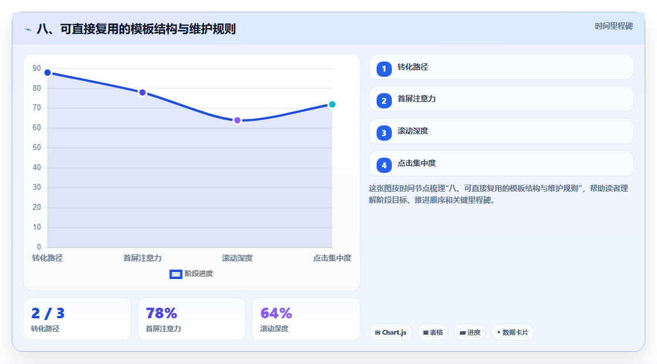The image size is (657, 364).
Task: Click the 首屏注意力 x-axis label
Action: [x=143, y=258]
